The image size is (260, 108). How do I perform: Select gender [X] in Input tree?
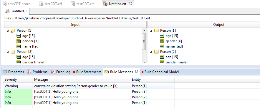(30, 41)
